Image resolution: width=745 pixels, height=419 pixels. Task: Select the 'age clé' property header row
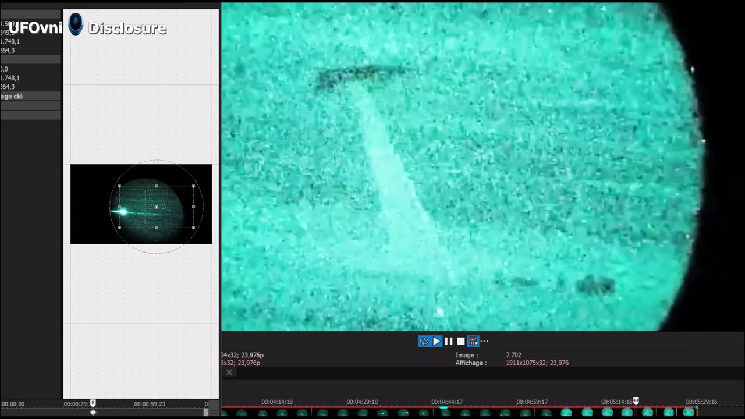point(30,96)
